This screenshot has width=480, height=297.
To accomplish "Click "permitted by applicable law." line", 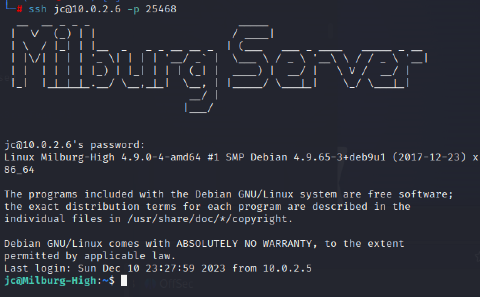I will point(90,256).
